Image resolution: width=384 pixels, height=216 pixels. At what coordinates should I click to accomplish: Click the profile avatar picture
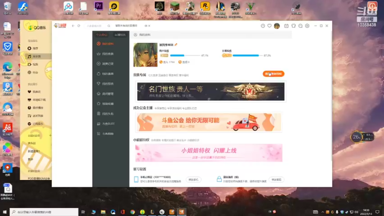pos(145,55)
